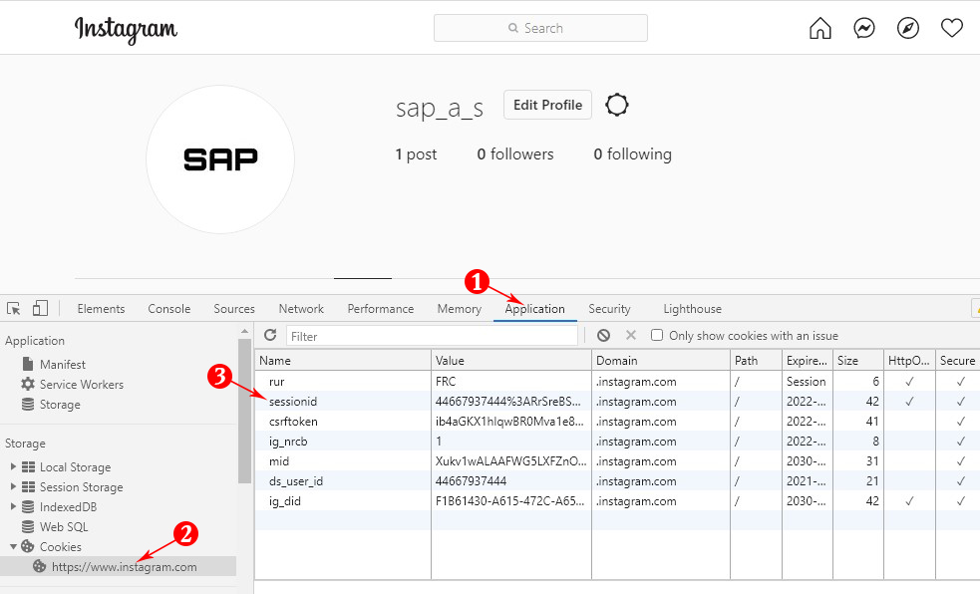Click the Manifest file icon
The image size is (980, 594).
[x=28, y=364]
